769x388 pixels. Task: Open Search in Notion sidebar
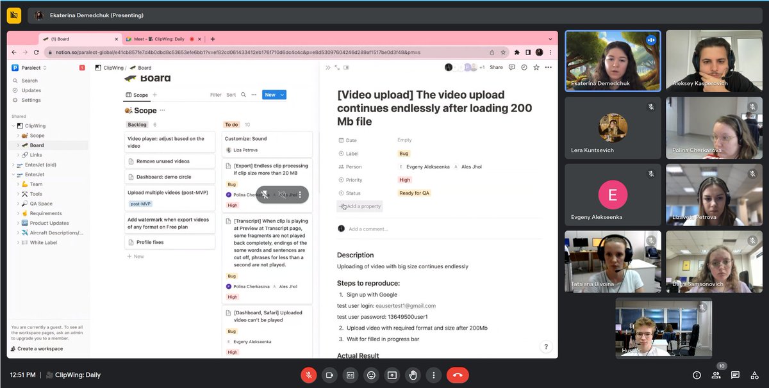[x=29, y=81]
